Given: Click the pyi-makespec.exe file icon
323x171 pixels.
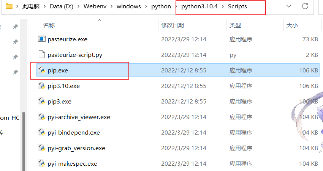Looking at the screenshot, I should tap(42, 164).
